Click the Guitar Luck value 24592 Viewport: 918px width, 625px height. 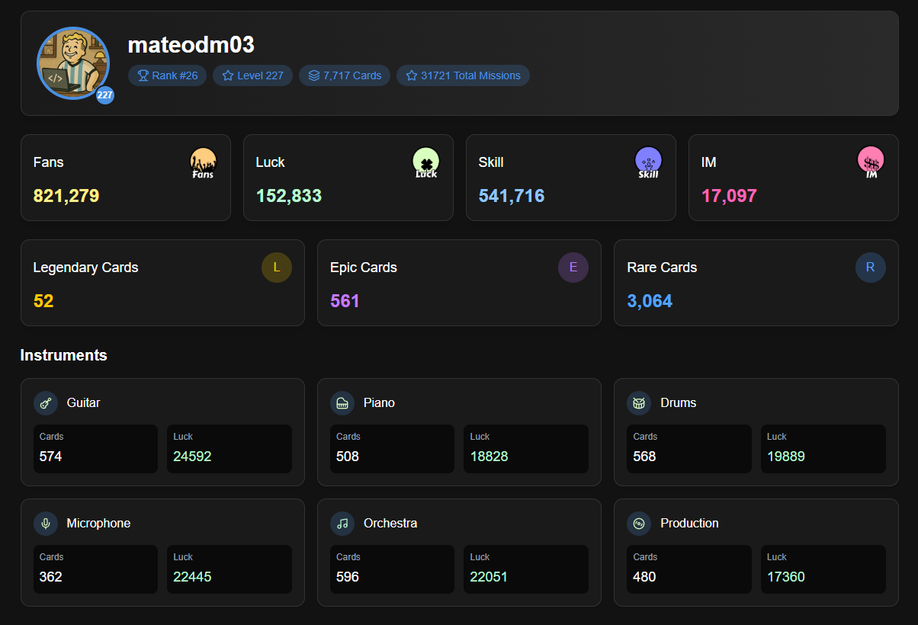(x=192, y=457)
